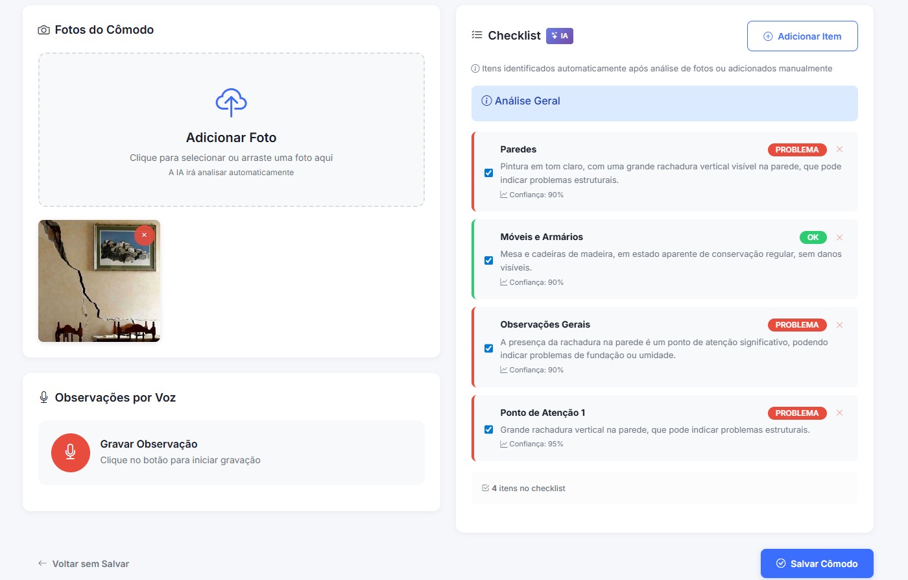Image resolution: width=908 pixels, height=580 pixels.
Task: Uncheck the Paredes checklist checkbox
Action: 488,173
